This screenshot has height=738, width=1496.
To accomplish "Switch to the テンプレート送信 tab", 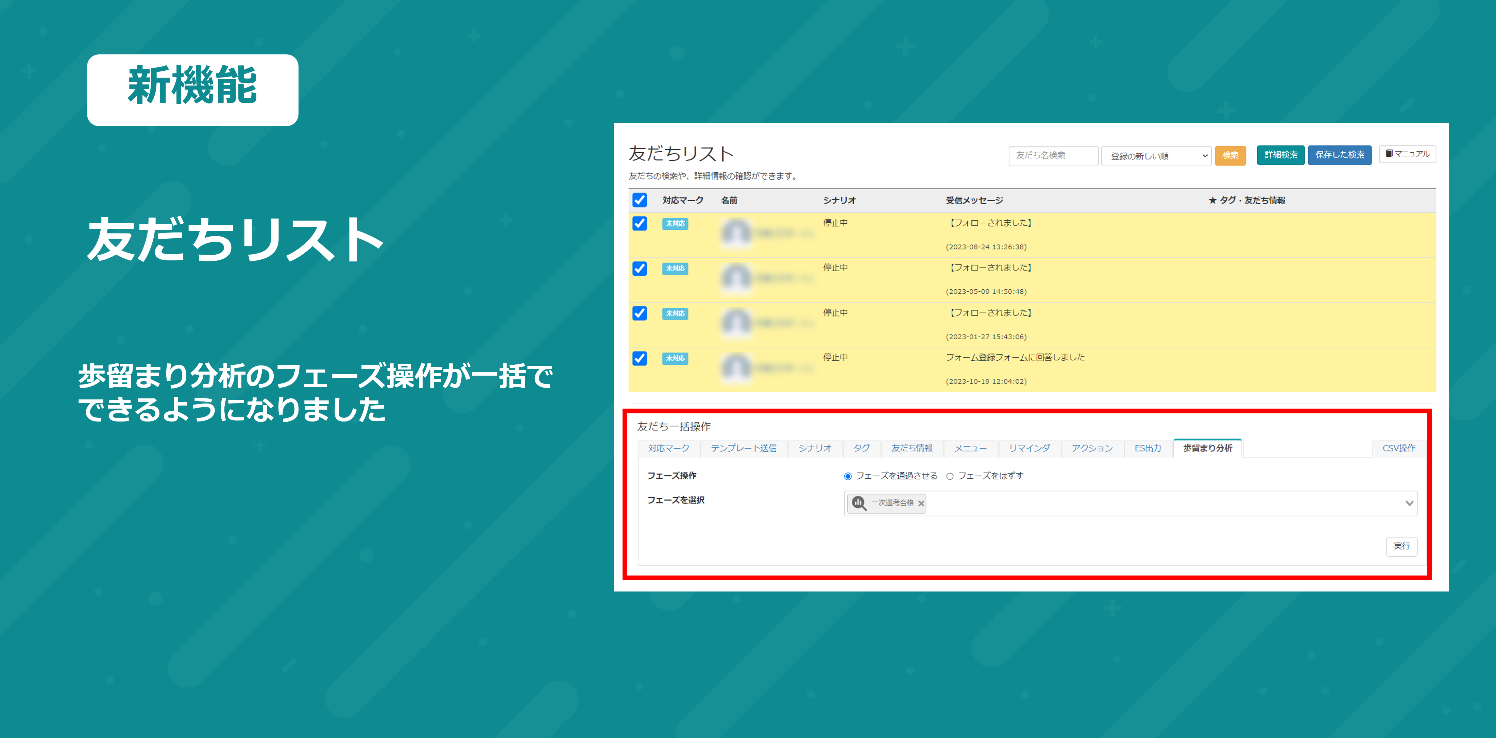I will [744, 448].
